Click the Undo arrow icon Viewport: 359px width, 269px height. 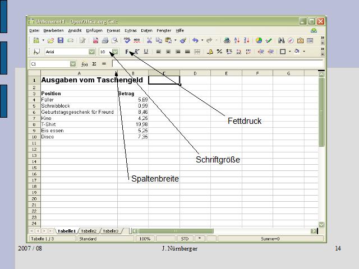[x=195, y=41]
